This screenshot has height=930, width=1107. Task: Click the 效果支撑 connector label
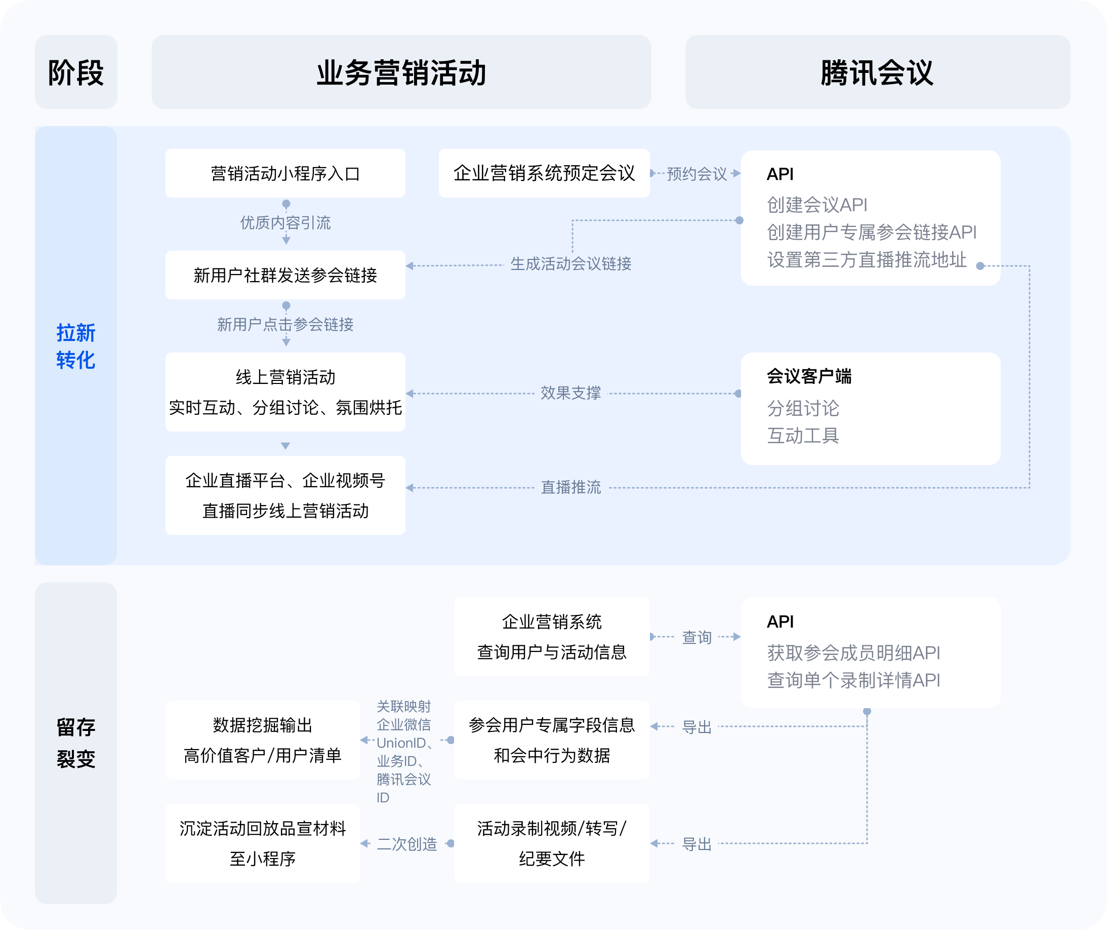570,393
